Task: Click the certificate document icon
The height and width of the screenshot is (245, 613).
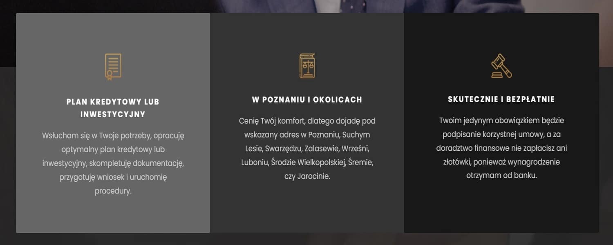Action: (113, 67)
